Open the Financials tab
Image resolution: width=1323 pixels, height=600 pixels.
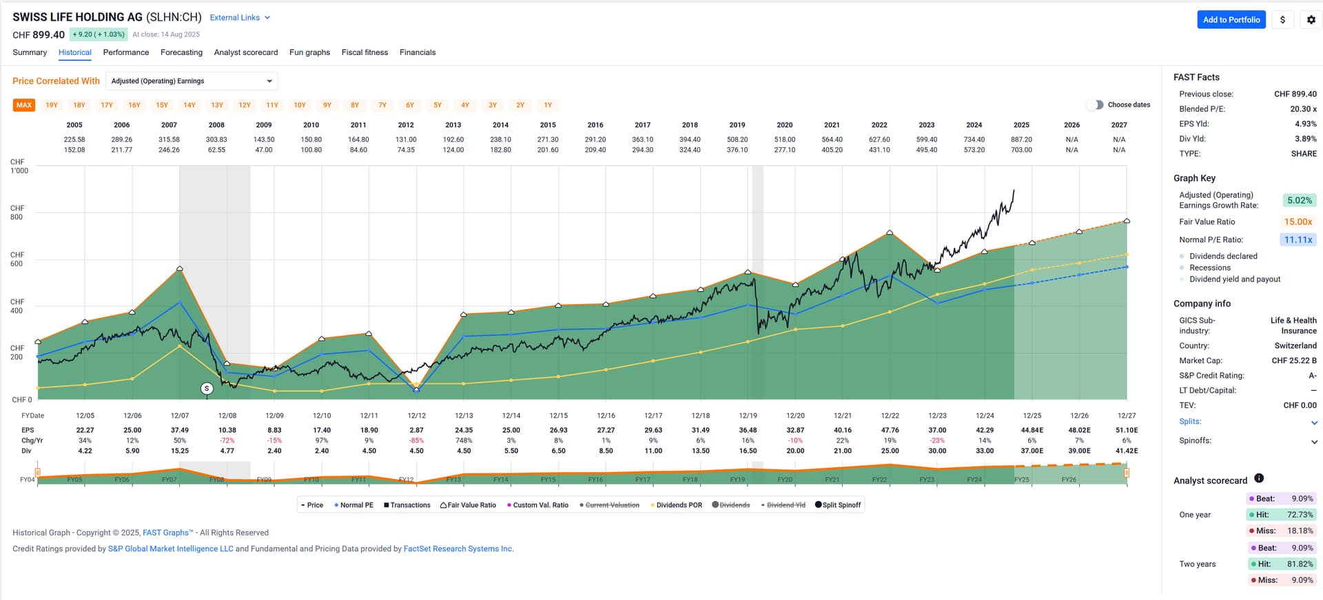[x=418, y=52]
